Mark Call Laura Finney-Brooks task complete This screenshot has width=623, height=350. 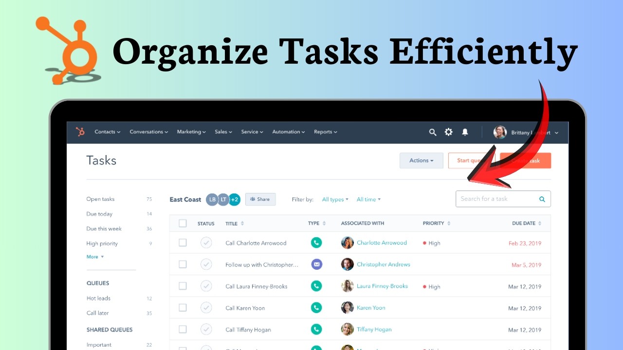(206, 286)
